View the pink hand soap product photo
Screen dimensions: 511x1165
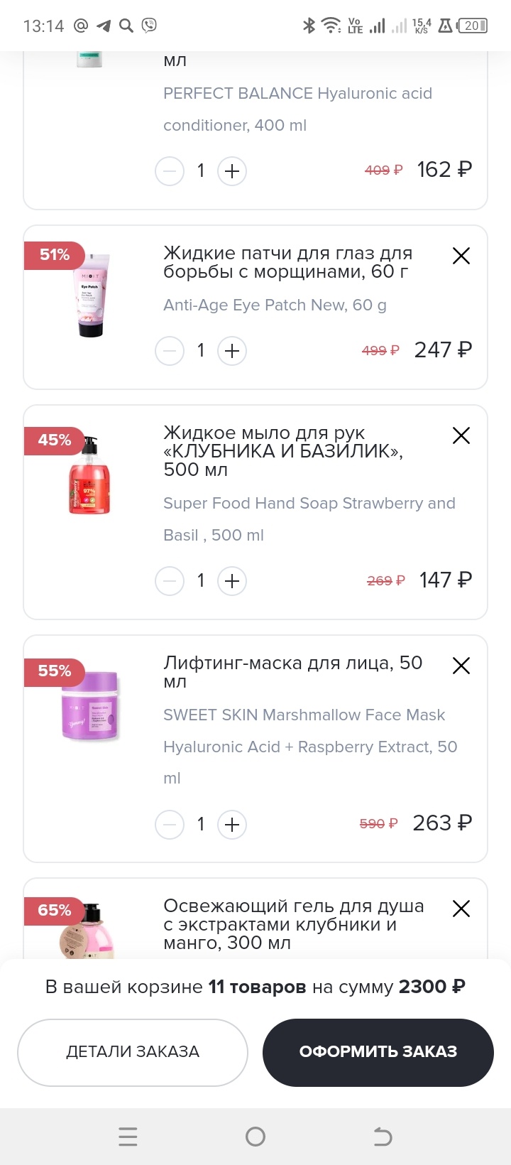pos(89,476)
